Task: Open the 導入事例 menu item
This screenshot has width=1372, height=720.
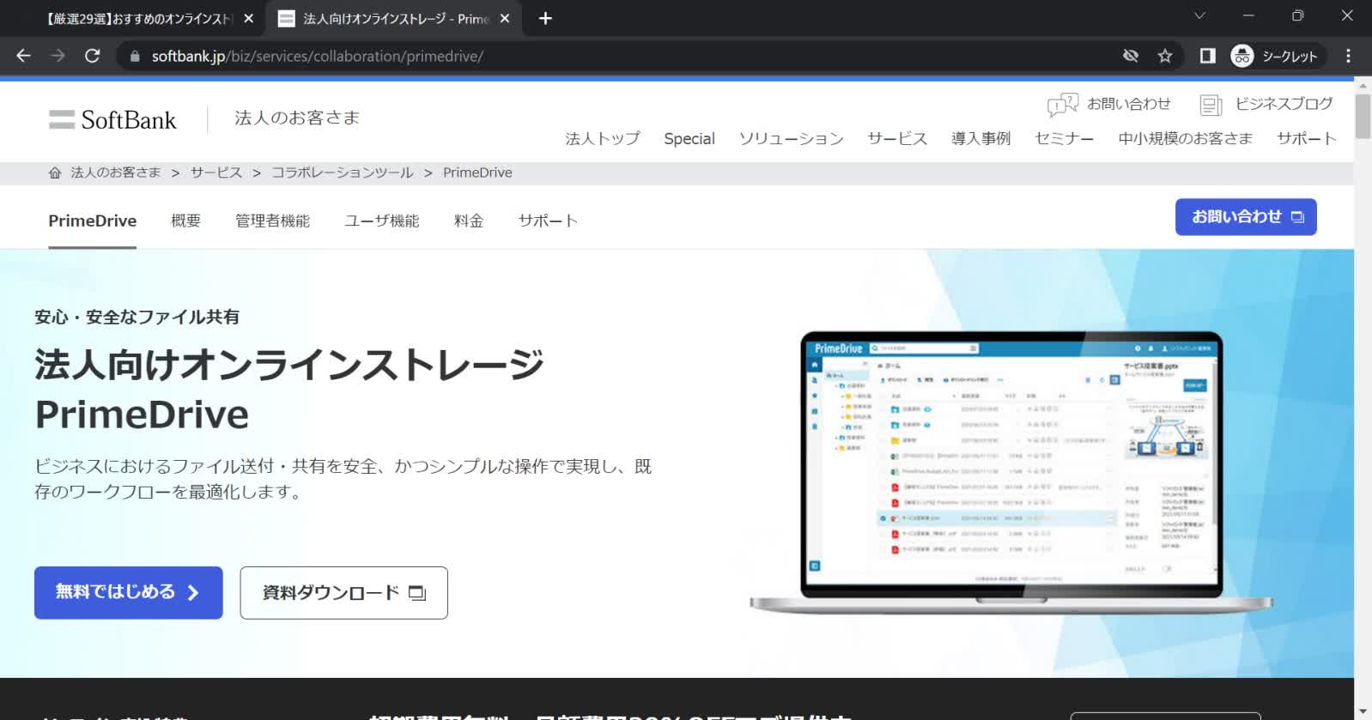Action: point(981,138)
